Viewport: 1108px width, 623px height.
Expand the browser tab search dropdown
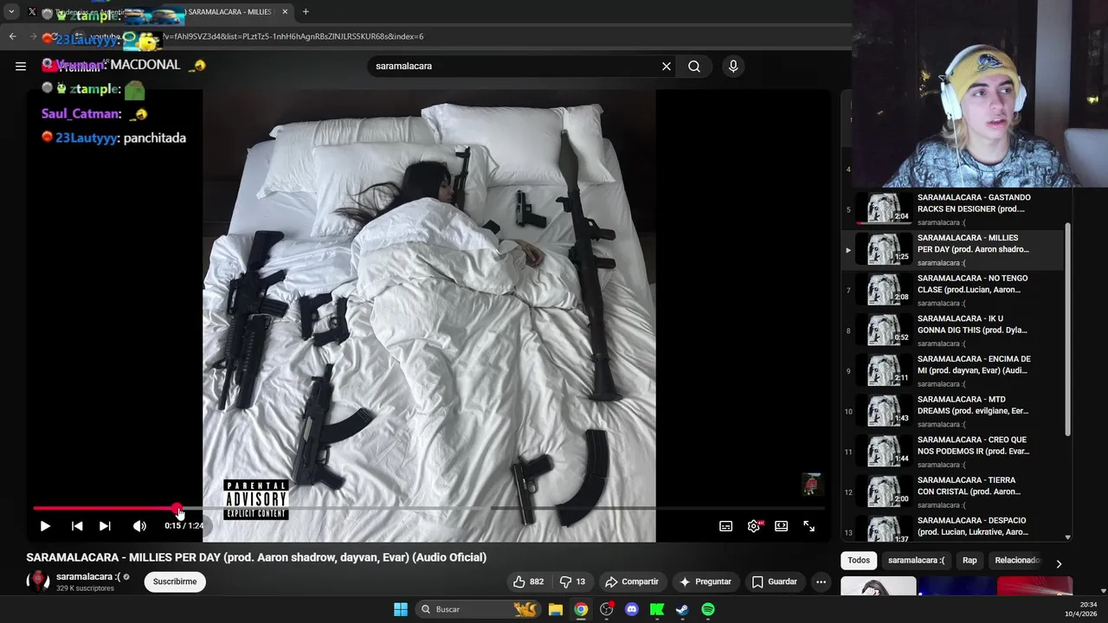click(11, 12)
